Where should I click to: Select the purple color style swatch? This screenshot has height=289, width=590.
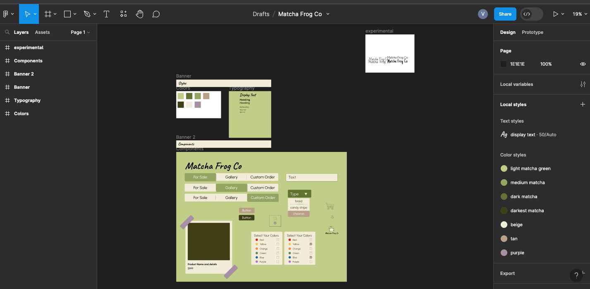click(504, 253)
